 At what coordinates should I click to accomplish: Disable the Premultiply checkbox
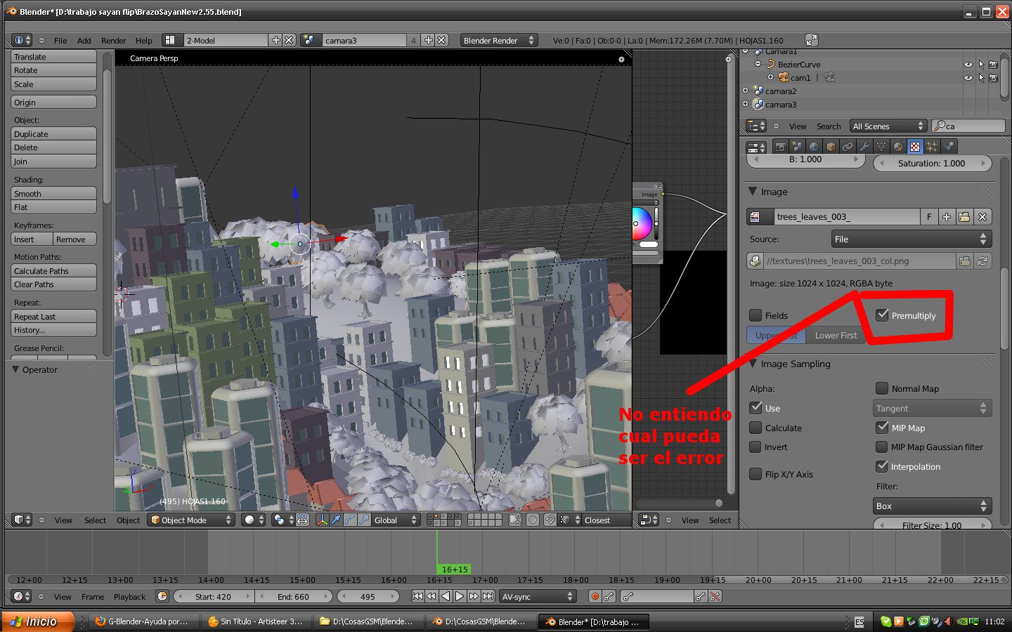pos(883,315)
